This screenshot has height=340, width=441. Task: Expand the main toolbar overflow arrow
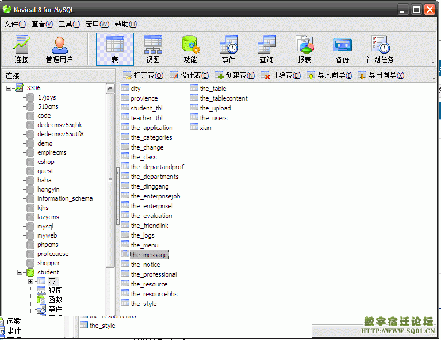(432, 62)
